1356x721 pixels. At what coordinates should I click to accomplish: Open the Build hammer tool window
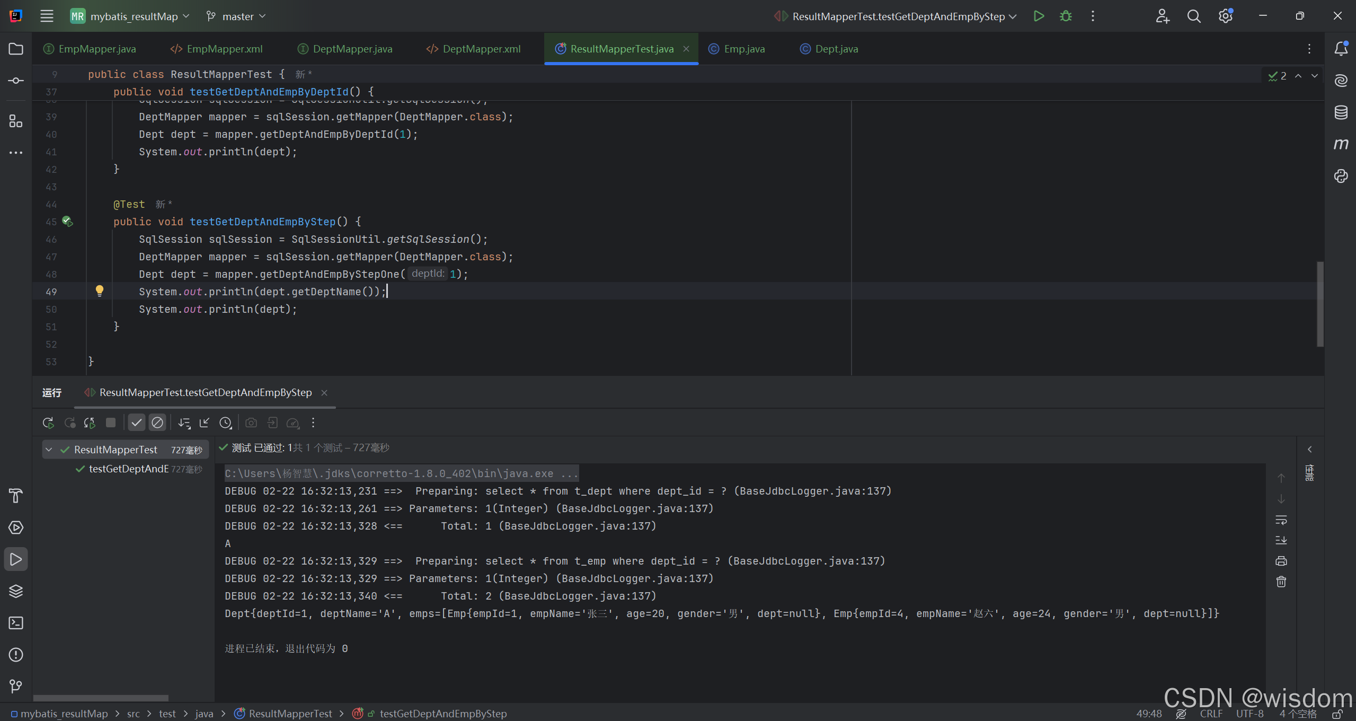16,496
